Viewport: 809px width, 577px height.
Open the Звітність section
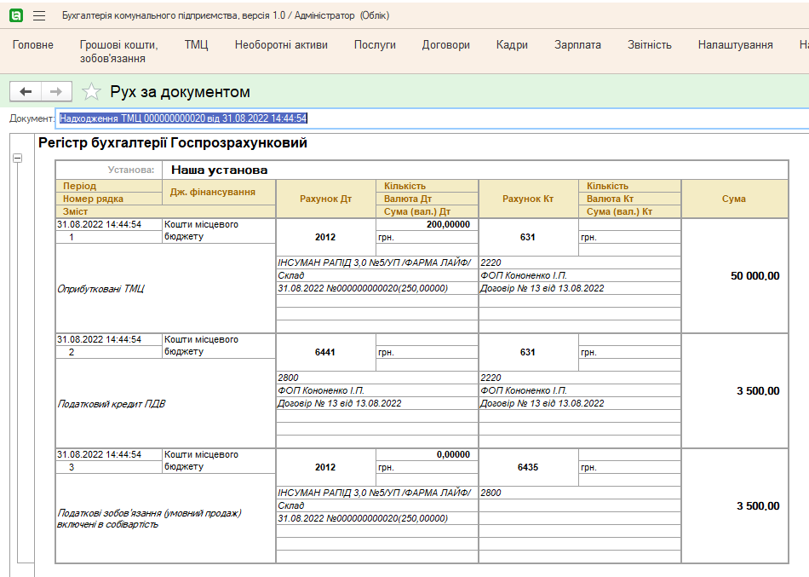click(649, 45)
